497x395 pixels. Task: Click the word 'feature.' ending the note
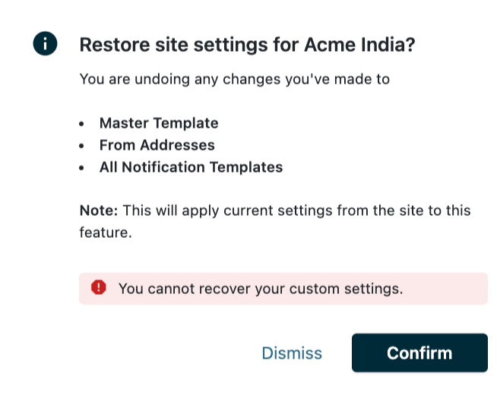click(106, 232)
